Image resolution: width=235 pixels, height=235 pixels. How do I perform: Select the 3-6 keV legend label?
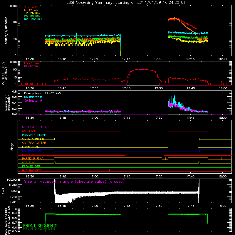click(31, 7)
